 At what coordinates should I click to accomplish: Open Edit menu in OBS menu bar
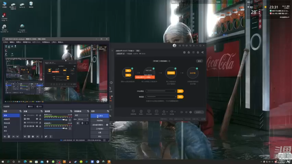point(12,42)
